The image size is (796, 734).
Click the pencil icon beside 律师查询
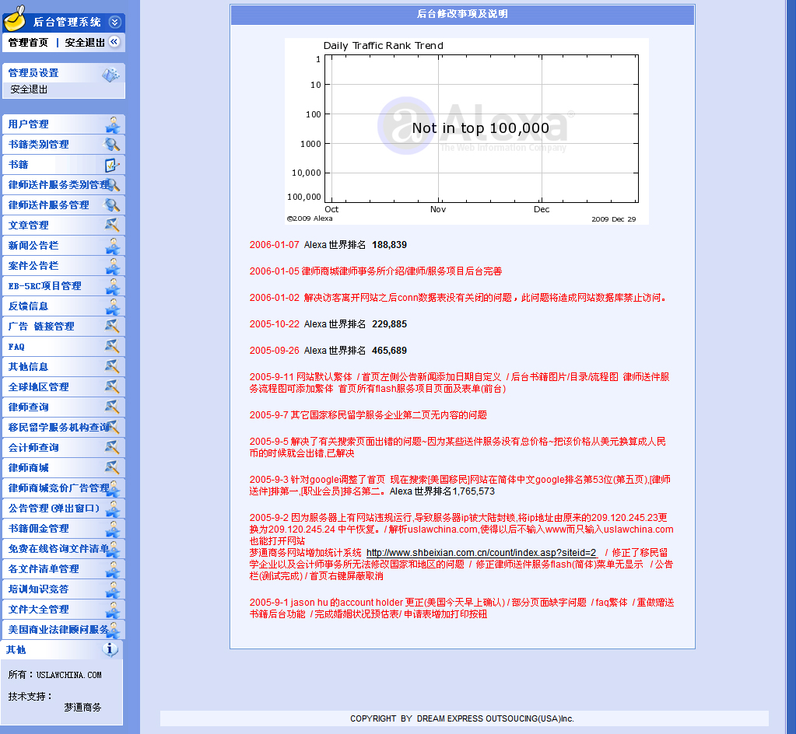[112, 407]
